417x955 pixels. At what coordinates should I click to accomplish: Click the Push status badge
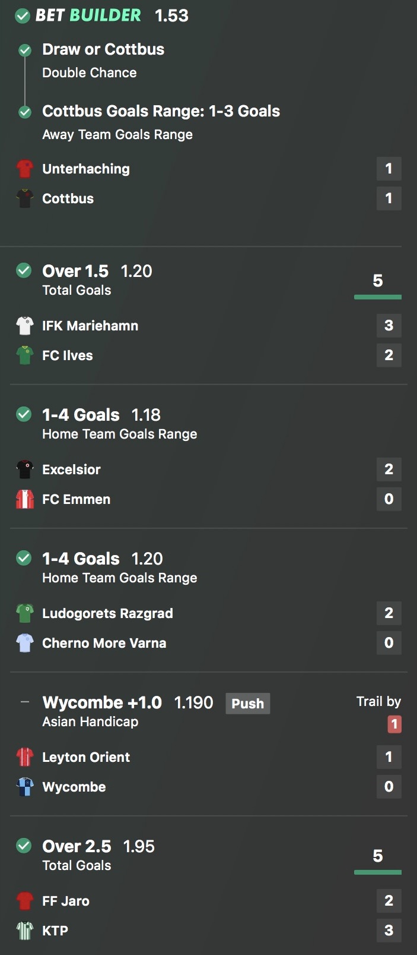pos(247,704)
